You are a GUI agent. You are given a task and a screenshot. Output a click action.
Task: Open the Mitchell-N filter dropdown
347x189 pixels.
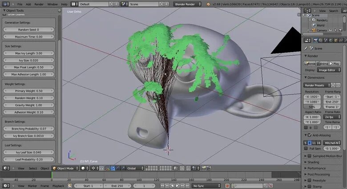[x=332, y=143]
